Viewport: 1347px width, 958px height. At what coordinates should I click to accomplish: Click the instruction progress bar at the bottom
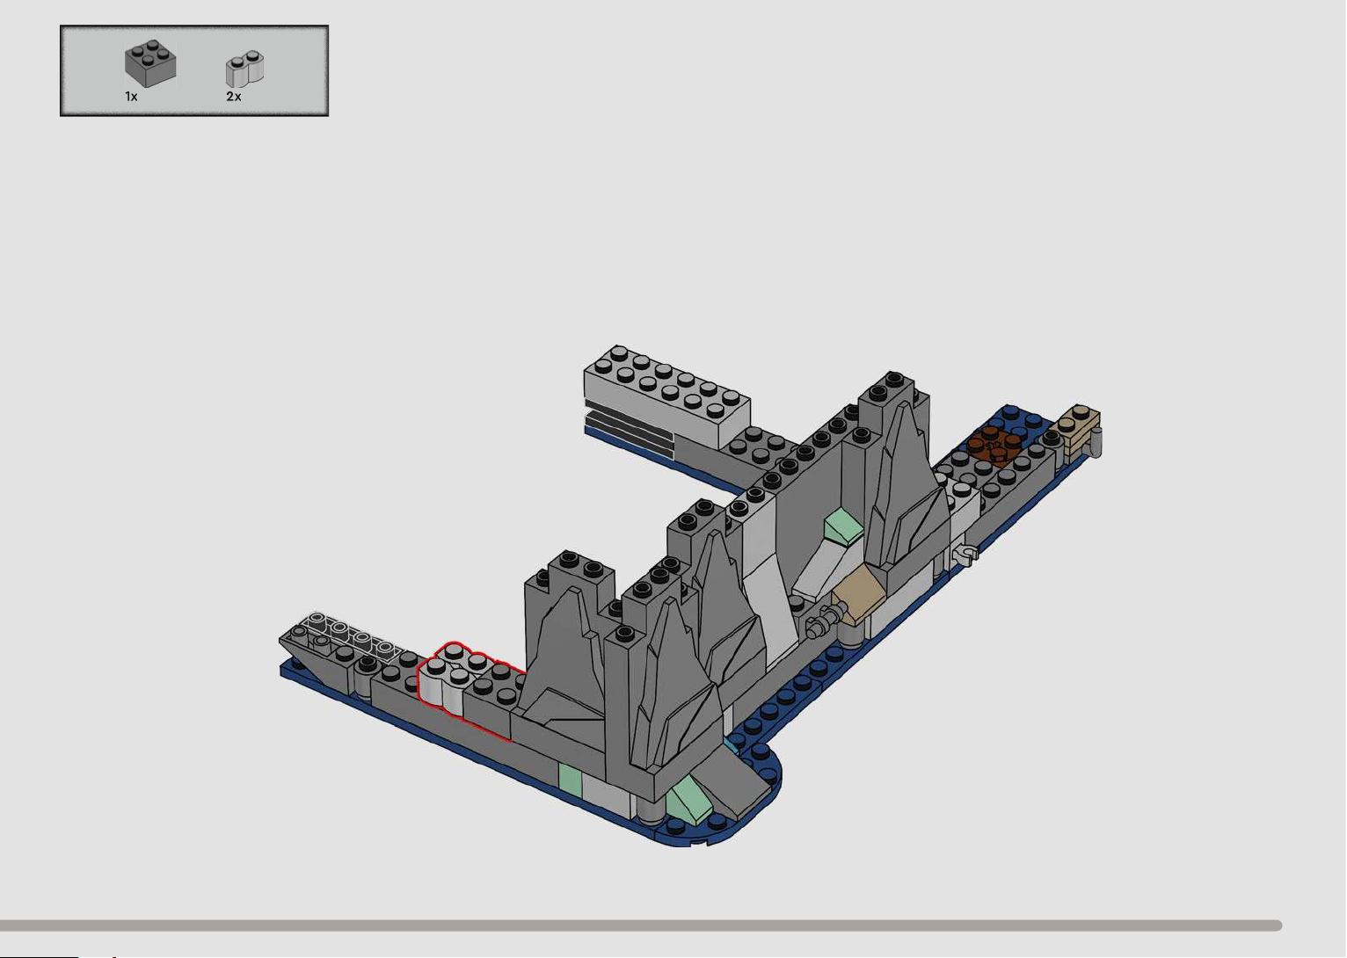click(x=641, y=925)
